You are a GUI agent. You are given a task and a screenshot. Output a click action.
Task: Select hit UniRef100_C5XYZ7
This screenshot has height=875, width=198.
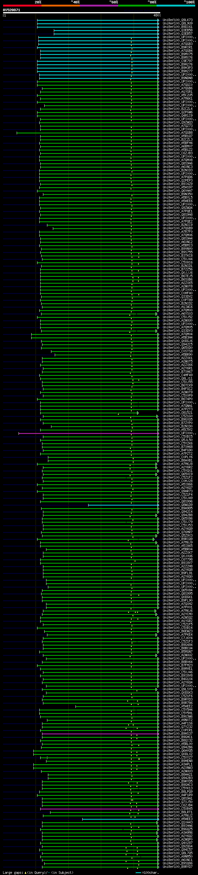178,757
